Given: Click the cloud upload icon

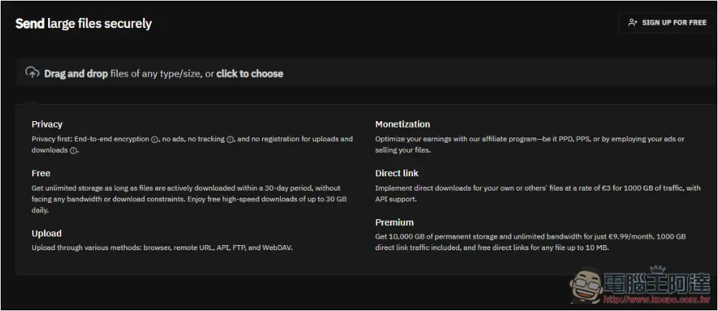Looking at the screenshot, I should [32, 72].
